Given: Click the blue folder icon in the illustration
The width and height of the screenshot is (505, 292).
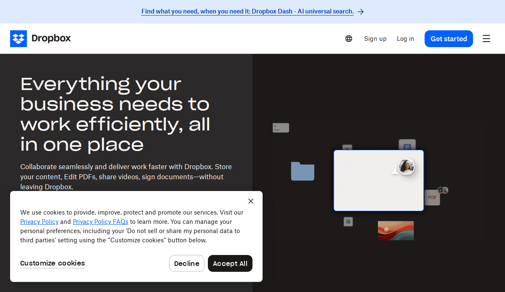Looking at the screenshot, I should (303, 171).
